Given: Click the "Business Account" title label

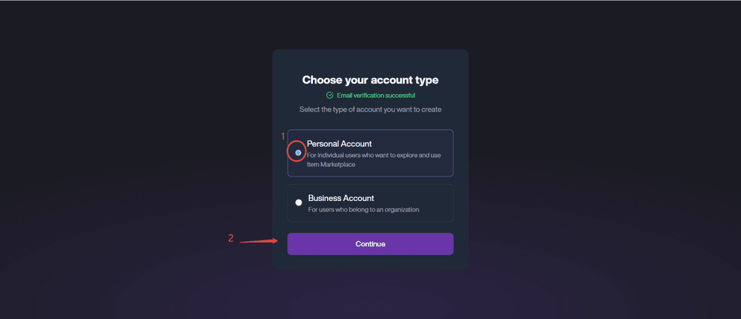Looking at the screenshot, I should 341,198.
